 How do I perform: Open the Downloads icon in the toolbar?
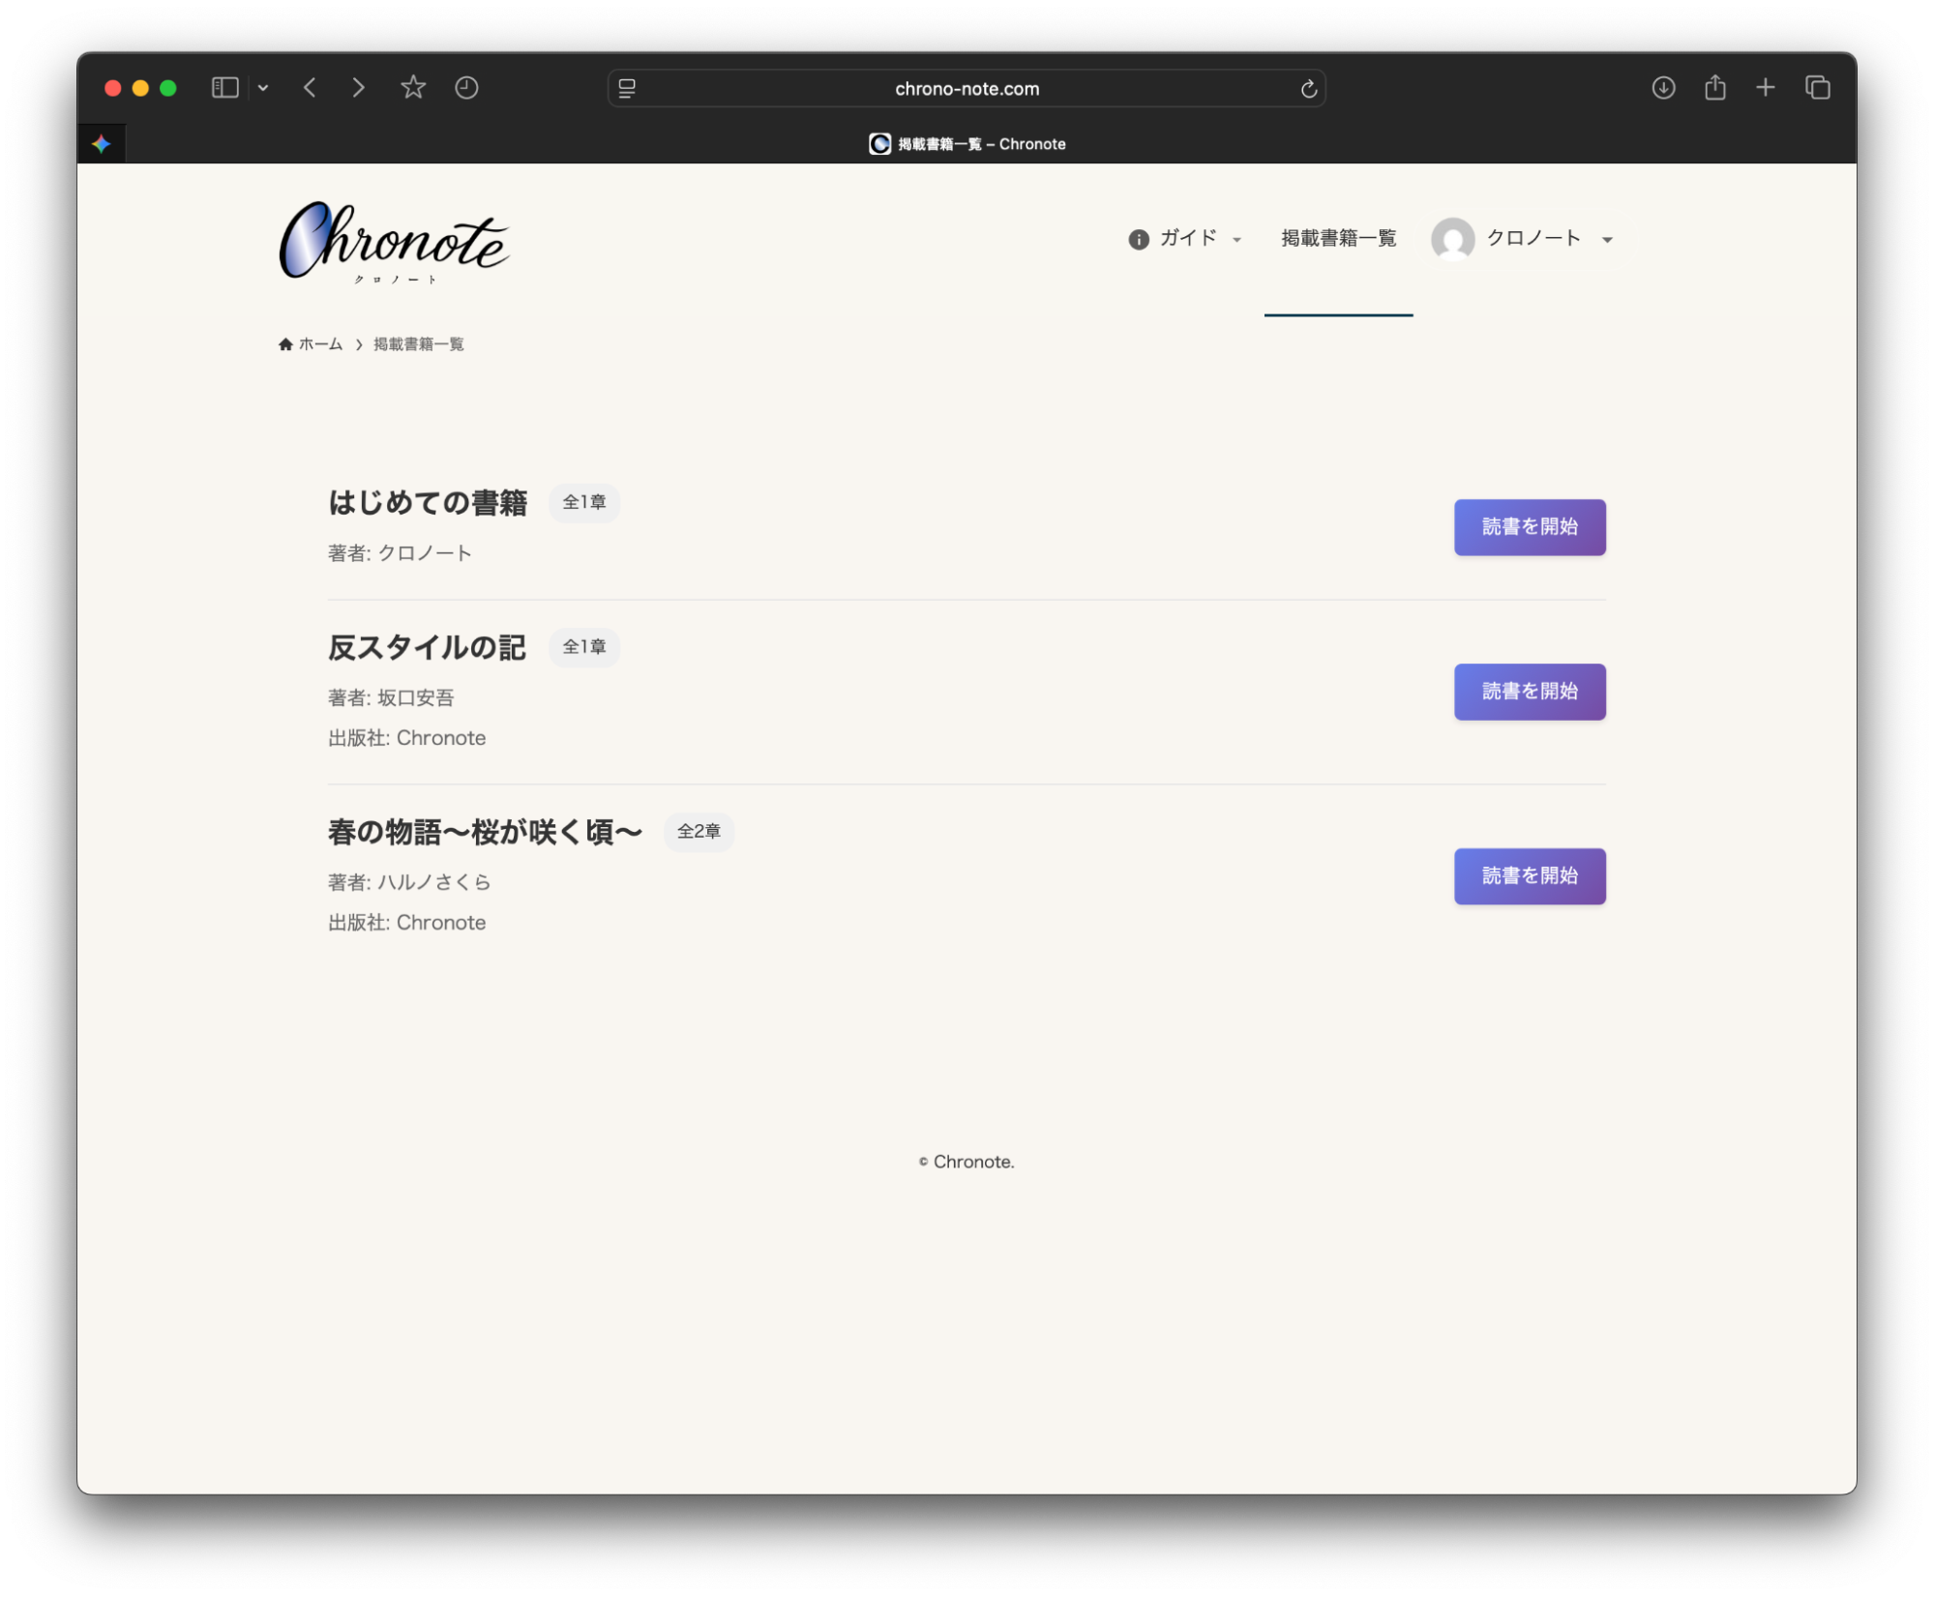[1663, 87]
